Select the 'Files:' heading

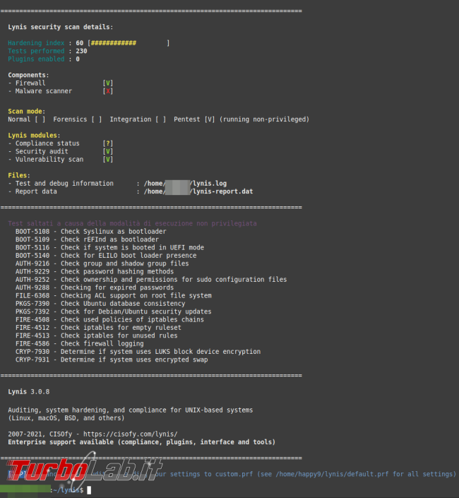[19, 175]
